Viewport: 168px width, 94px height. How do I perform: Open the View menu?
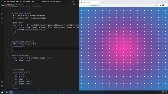point(17,1)
